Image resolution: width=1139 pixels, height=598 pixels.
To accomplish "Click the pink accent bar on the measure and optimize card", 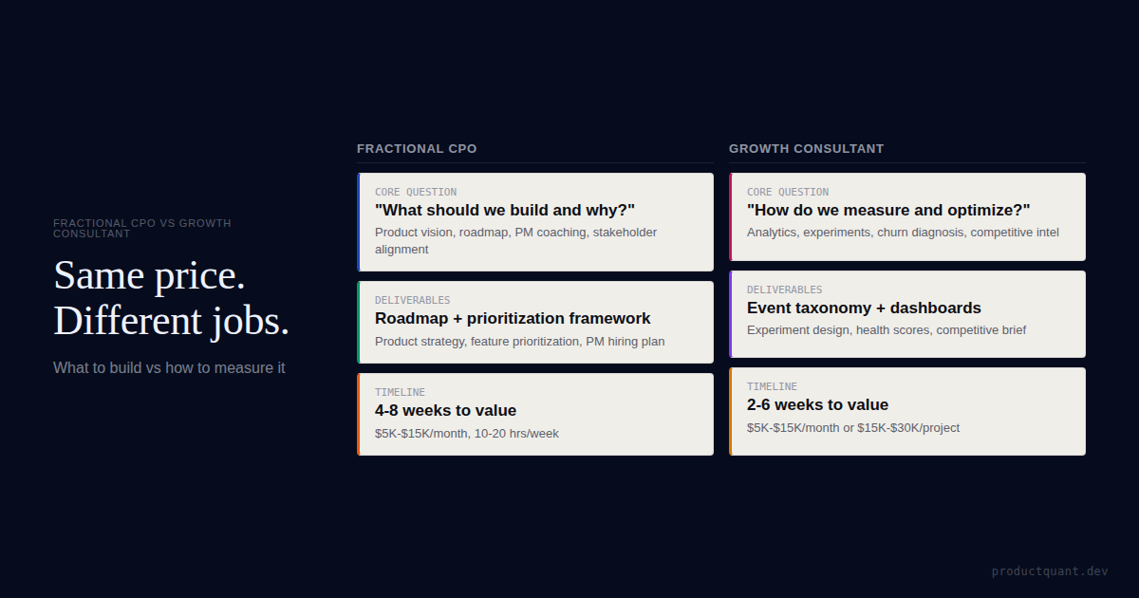I will click(731, 216).
